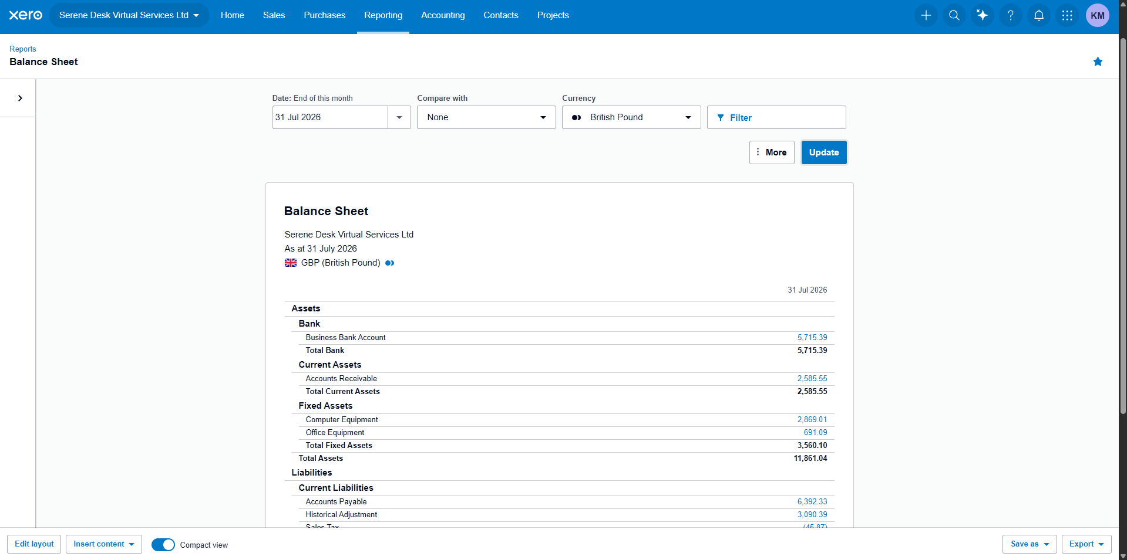Open the Accounting menu

point(443,15)
